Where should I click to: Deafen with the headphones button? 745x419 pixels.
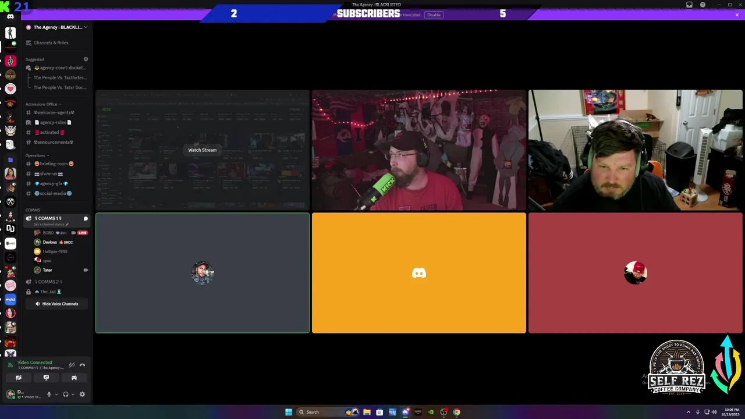pos(66,394)
